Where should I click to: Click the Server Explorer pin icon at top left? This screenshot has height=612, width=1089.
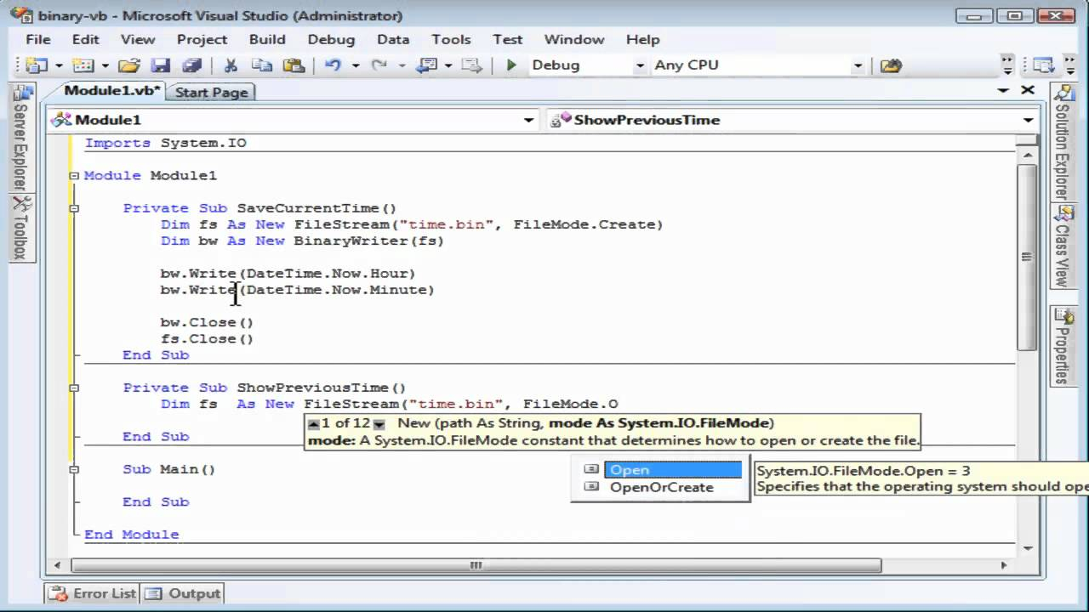(23, 93)
